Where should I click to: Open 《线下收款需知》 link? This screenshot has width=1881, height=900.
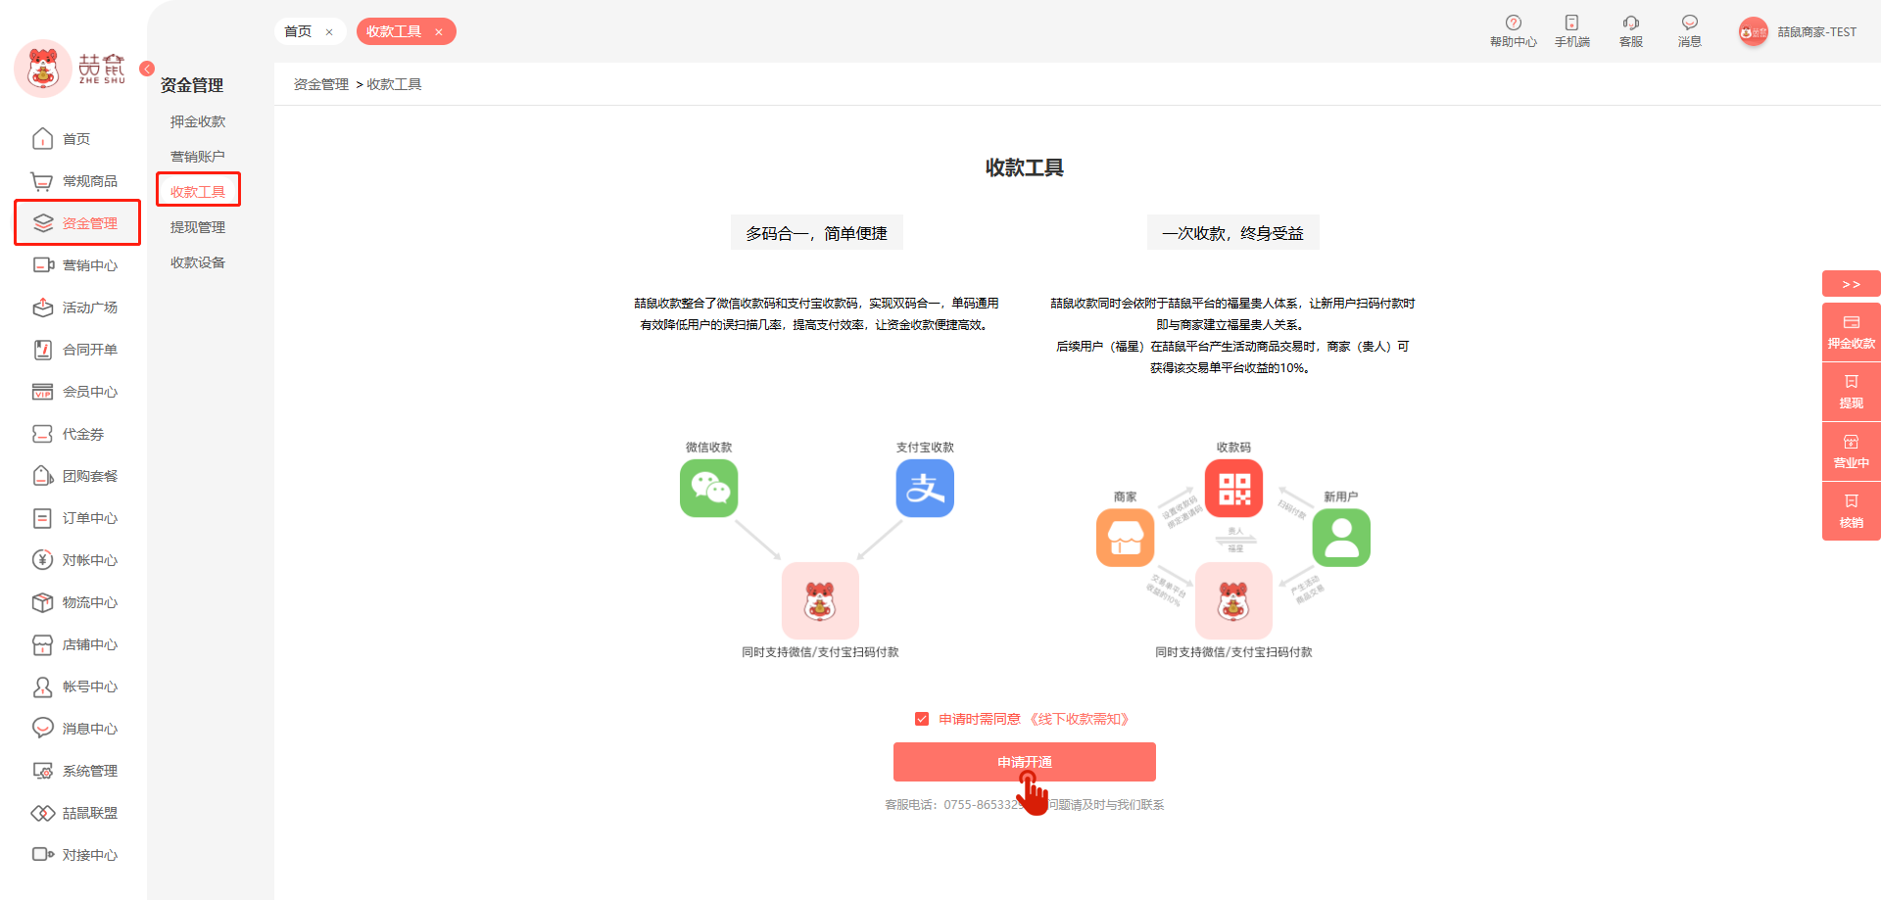[x=1080, y=719]
